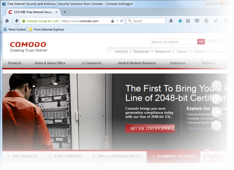The image size is (234, 170).
Task: Expand the URL history dropdown arrow
Action: [x=117, y=21]
